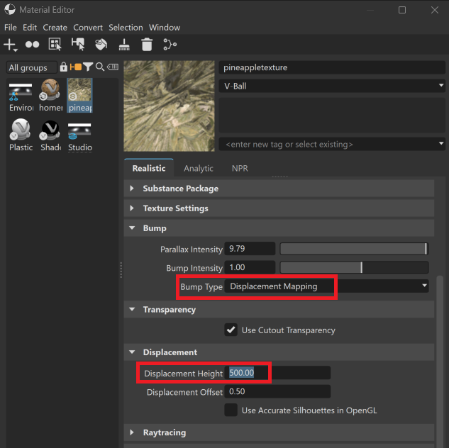Screen dimensions: 449x448
Task: Click the empty description box below V-Ball
Action: click(332, 115)
